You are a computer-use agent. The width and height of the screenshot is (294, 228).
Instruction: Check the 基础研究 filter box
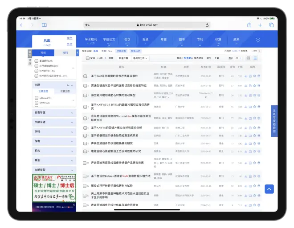tap(37, 61)
